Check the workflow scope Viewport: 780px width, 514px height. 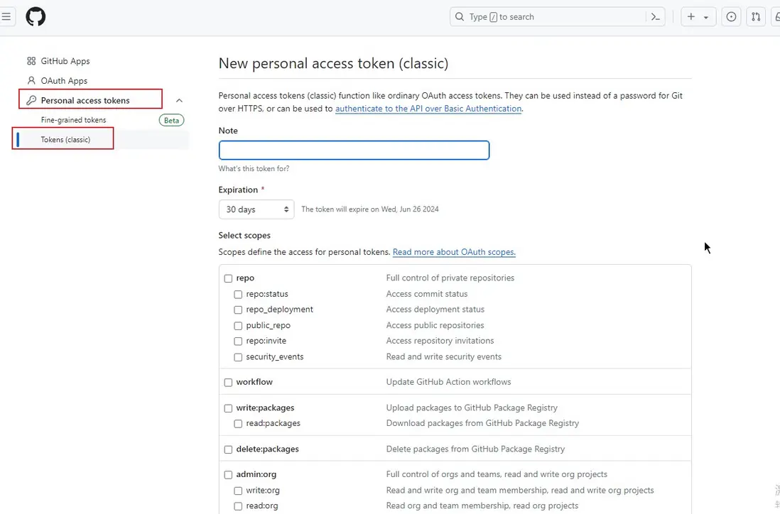pos(228,382)
